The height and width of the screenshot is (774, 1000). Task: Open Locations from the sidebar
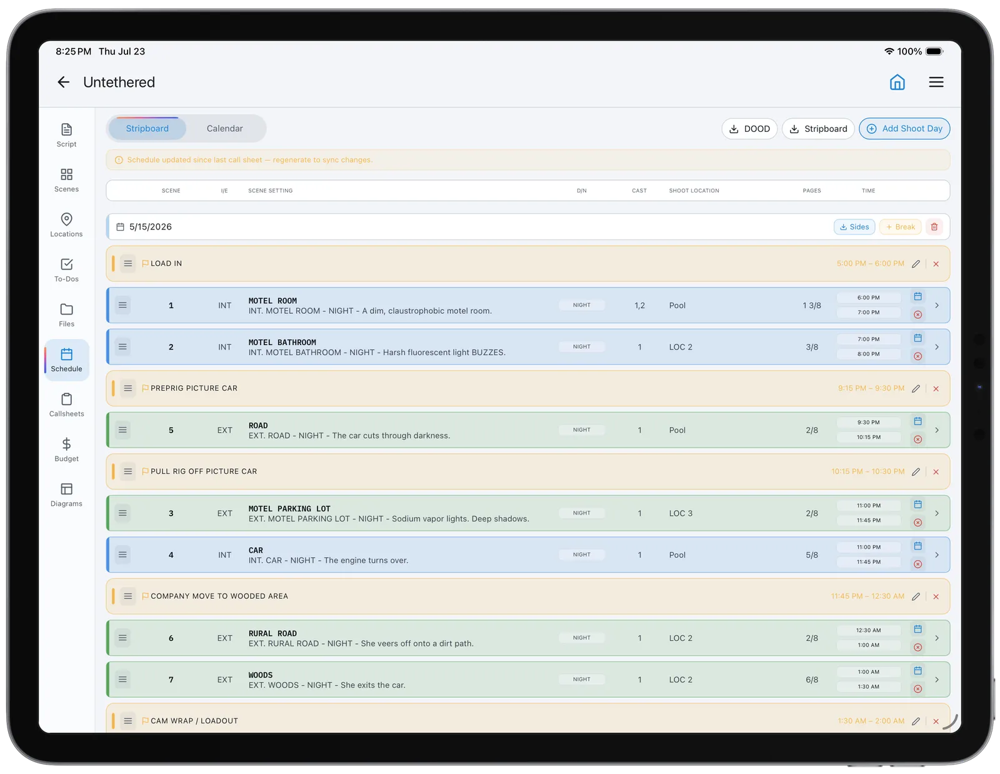tap(66, 225)
